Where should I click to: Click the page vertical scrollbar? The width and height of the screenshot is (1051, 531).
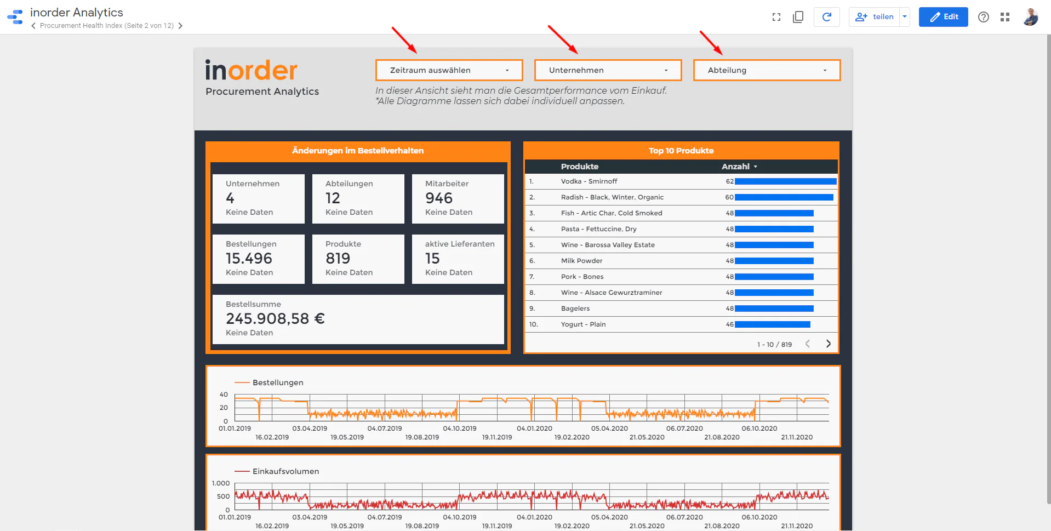[1048, 269]
